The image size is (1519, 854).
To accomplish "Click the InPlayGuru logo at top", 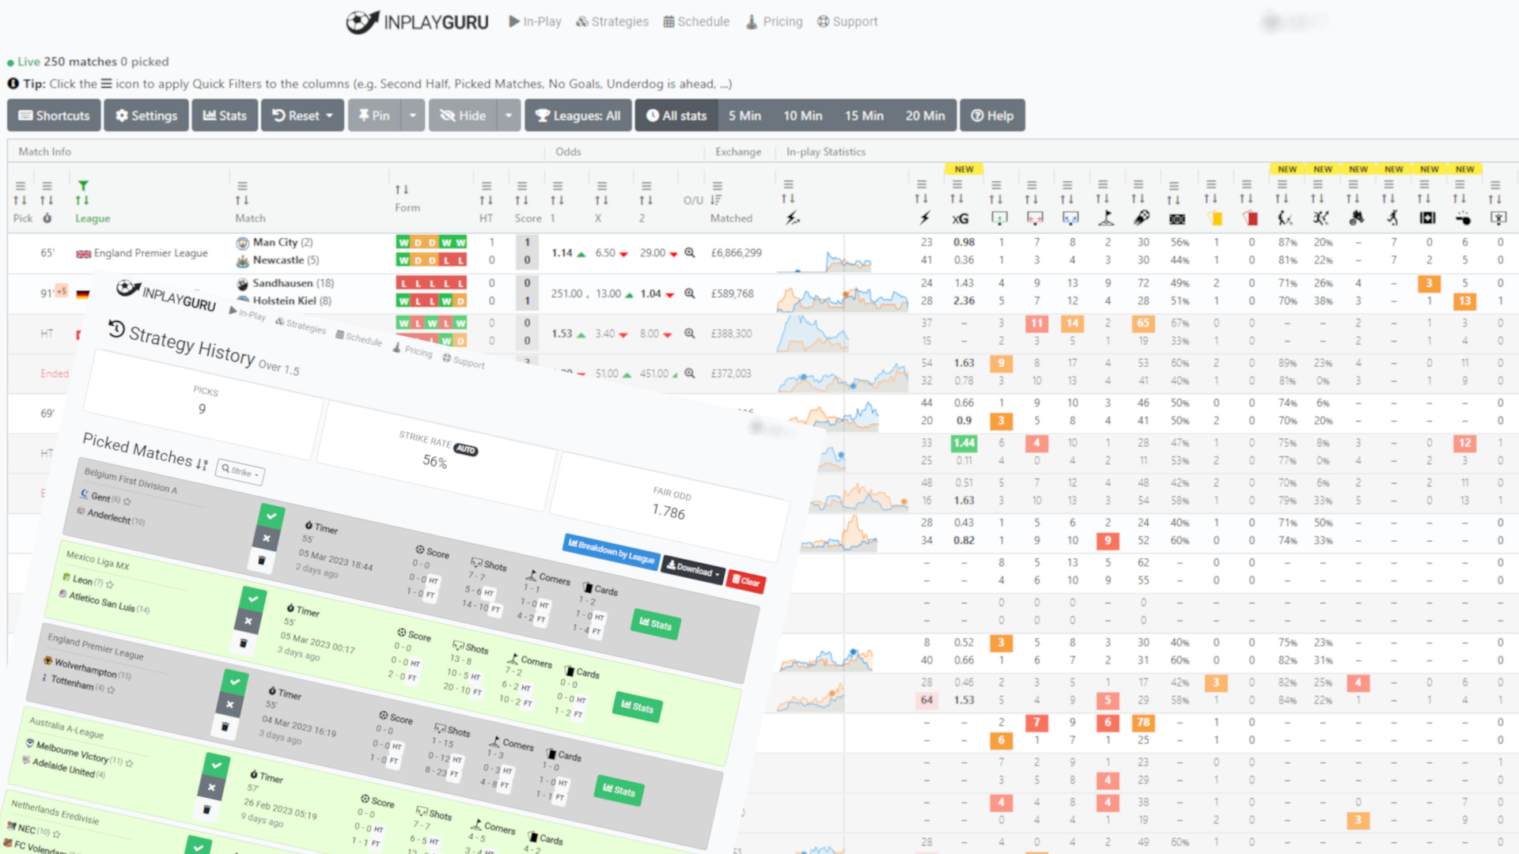I will [x=417, y=22].
